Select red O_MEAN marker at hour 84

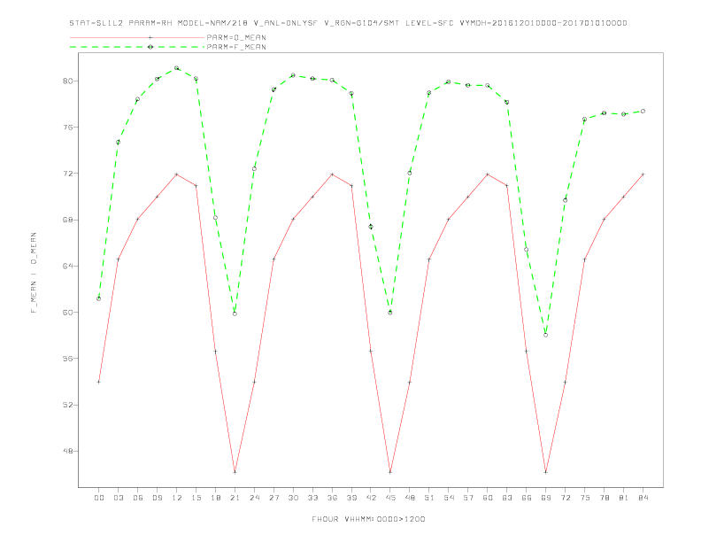coord(643,174)
